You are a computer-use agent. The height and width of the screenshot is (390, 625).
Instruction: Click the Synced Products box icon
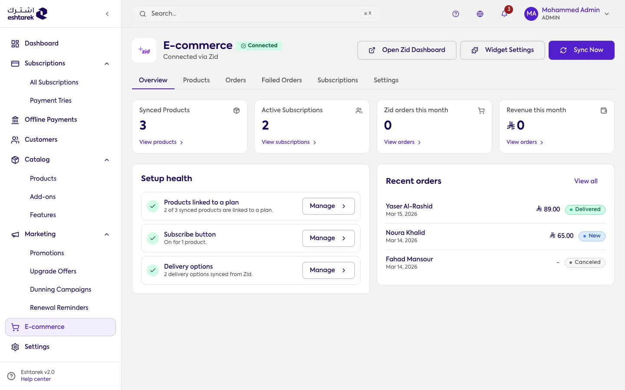tap(237, 110)
